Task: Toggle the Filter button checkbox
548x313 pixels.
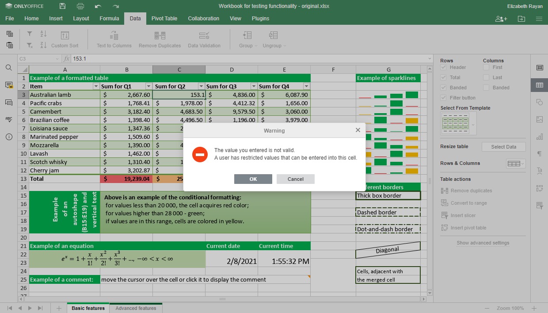Action: click(443, 98)
